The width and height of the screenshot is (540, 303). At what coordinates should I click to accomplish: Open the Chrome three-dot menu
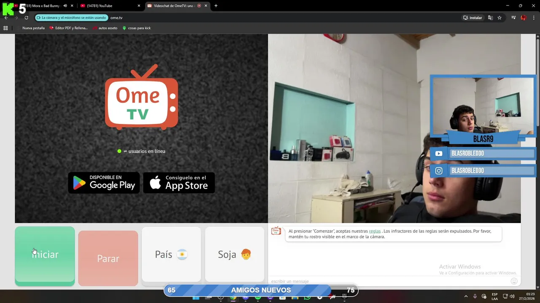click(534, 18)
